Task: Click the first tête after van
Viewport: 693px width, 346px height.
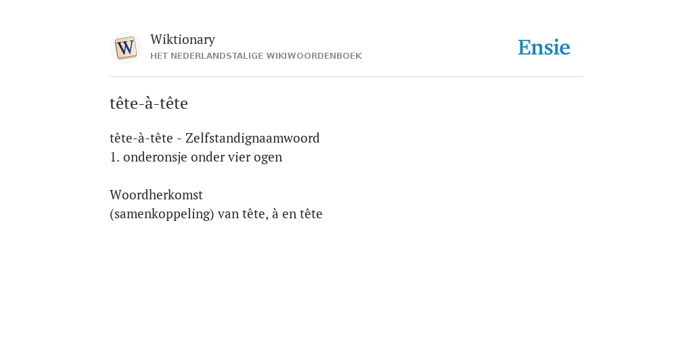Action: point(255,214)
